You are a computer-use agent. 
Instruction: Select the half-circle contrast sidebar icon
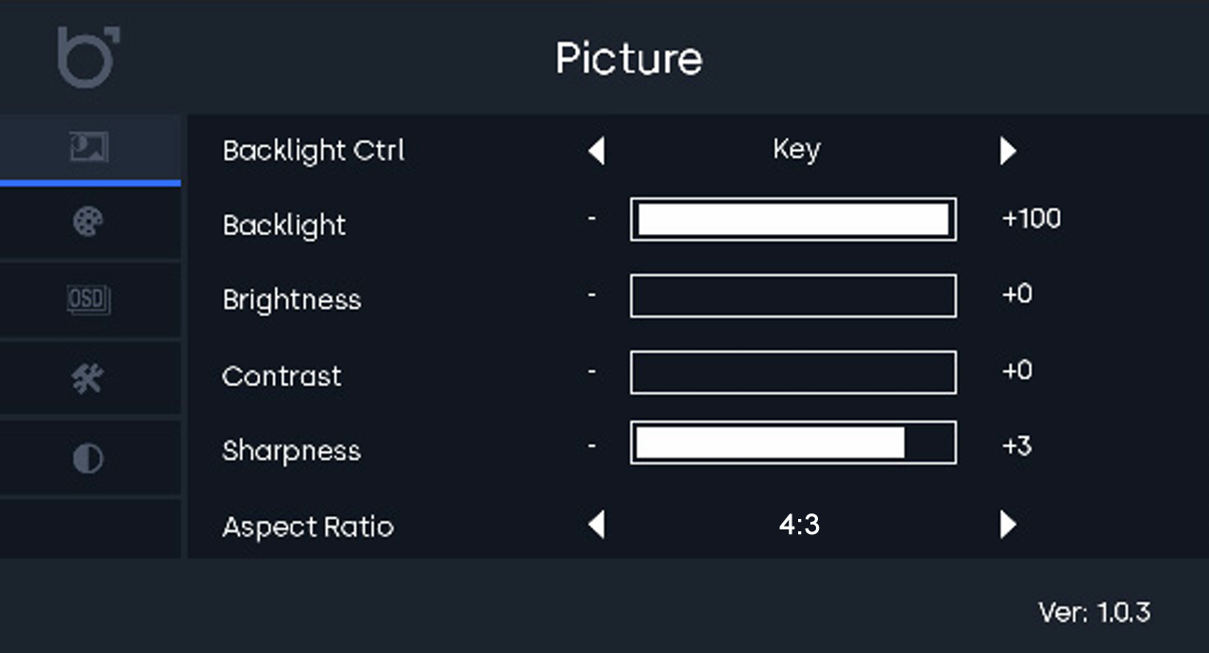click(88, 459)
